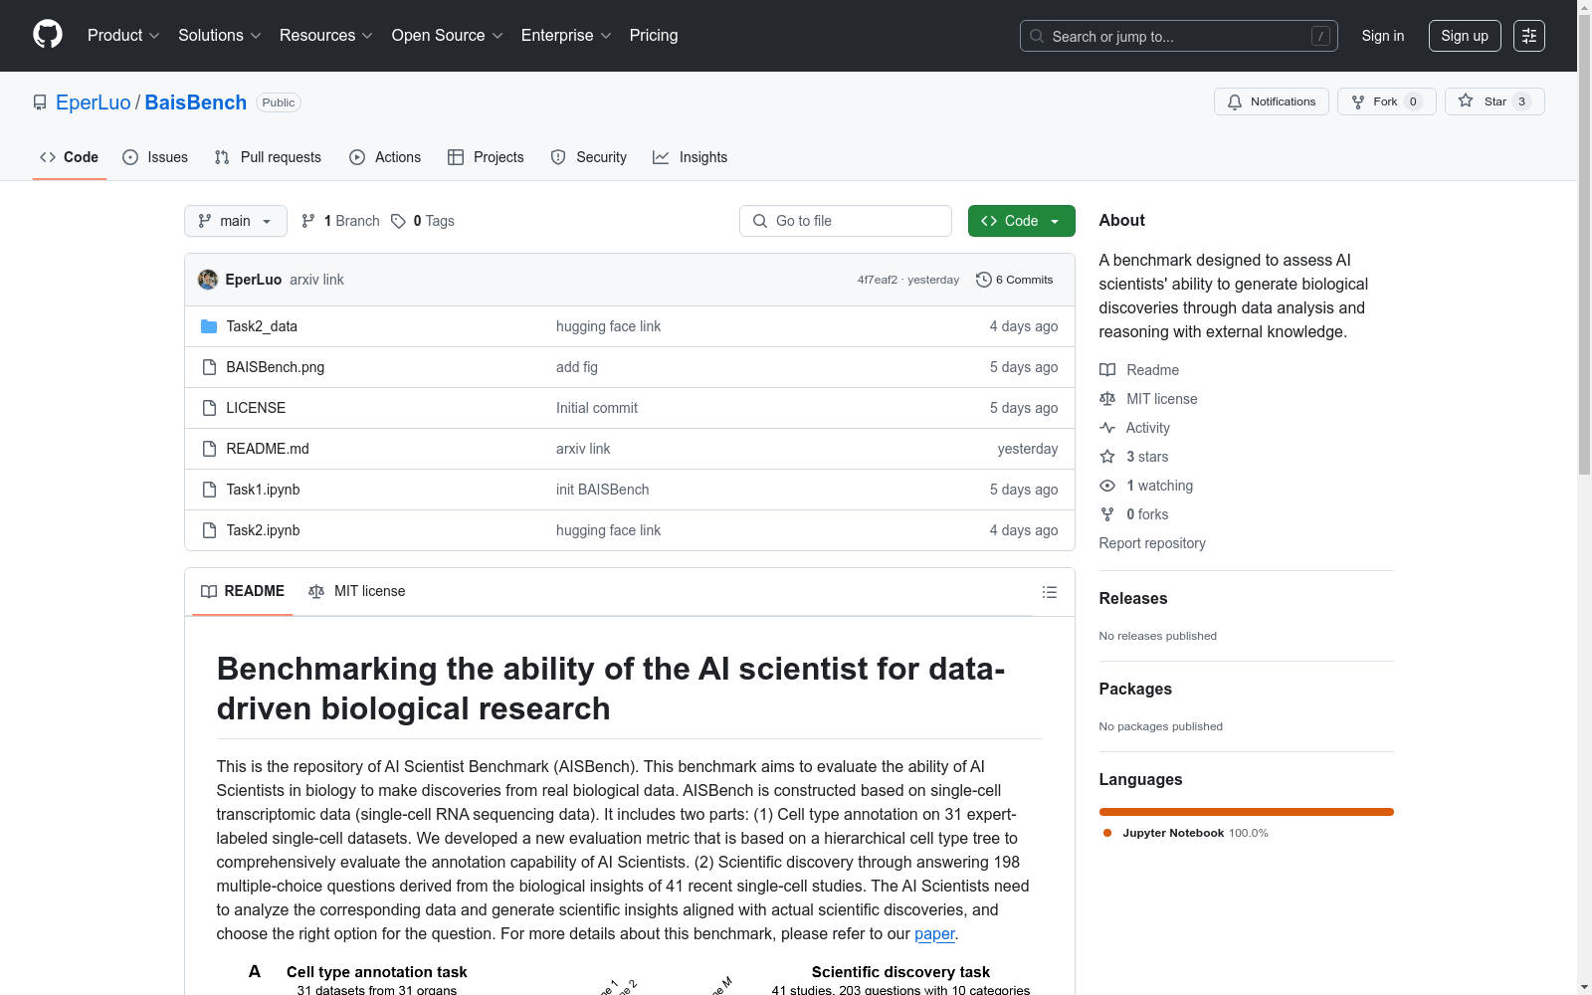Open the Readme link in About

1139,370
